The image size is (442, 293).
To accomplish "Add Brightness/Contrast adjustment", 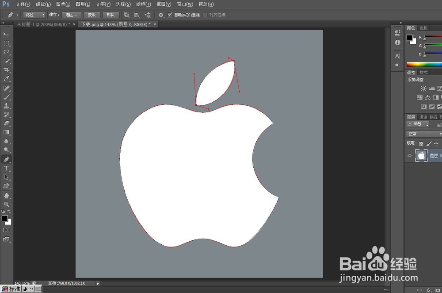I will click(x=423, y=89).
